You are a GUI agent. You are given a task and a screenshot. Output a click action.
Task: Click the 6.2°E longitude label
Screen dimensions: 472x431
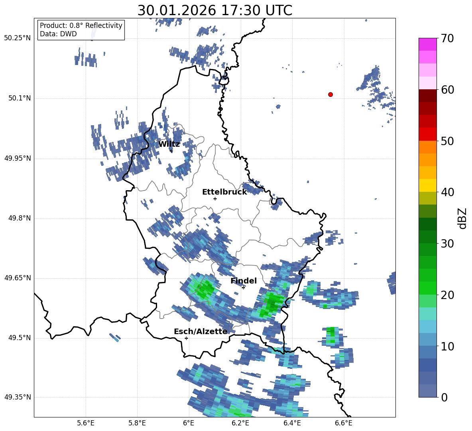(x=240, y=423)
